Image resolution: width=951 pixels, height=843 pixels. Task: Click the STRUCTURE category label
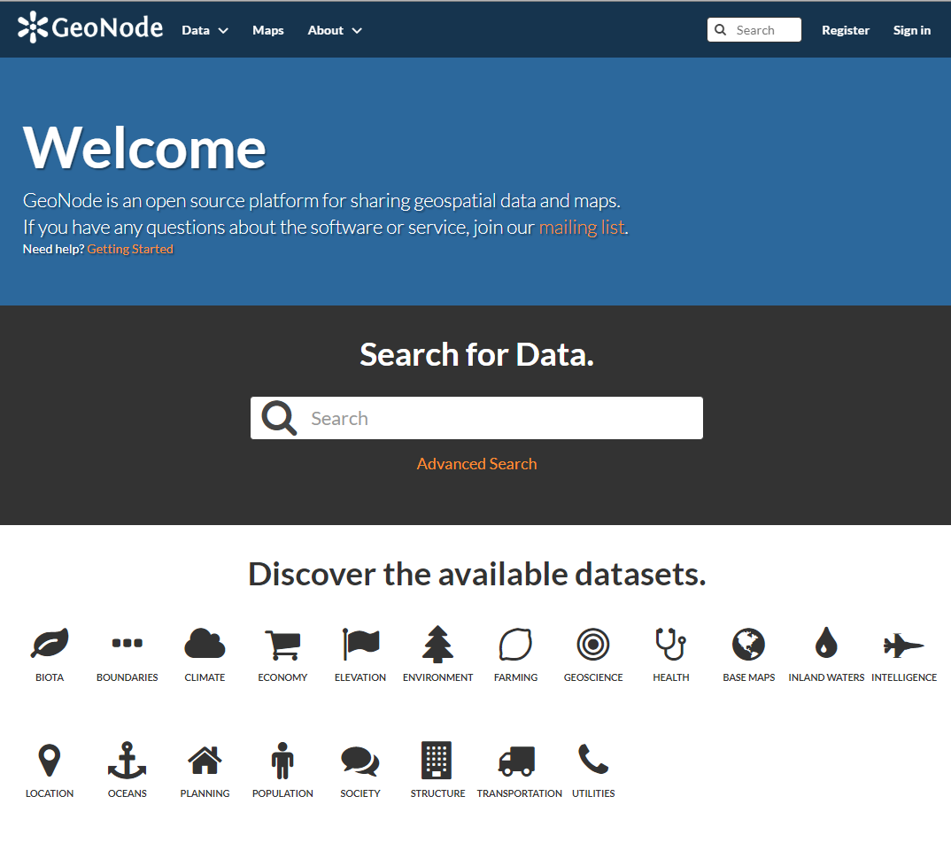click(438, 794)
